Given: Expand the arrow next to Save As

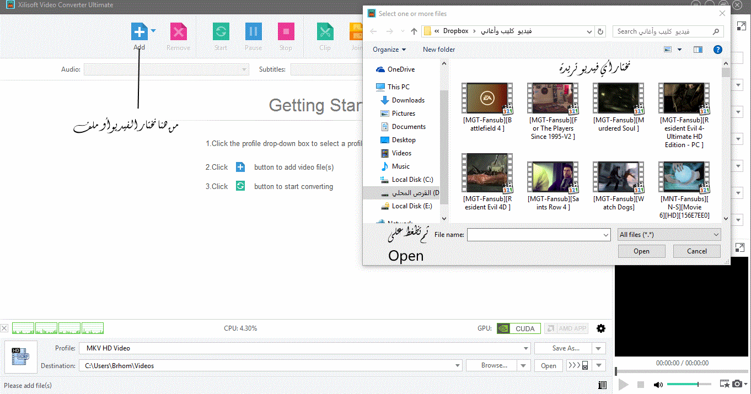Looking at the screenshot, I should (x=598, y=348).
